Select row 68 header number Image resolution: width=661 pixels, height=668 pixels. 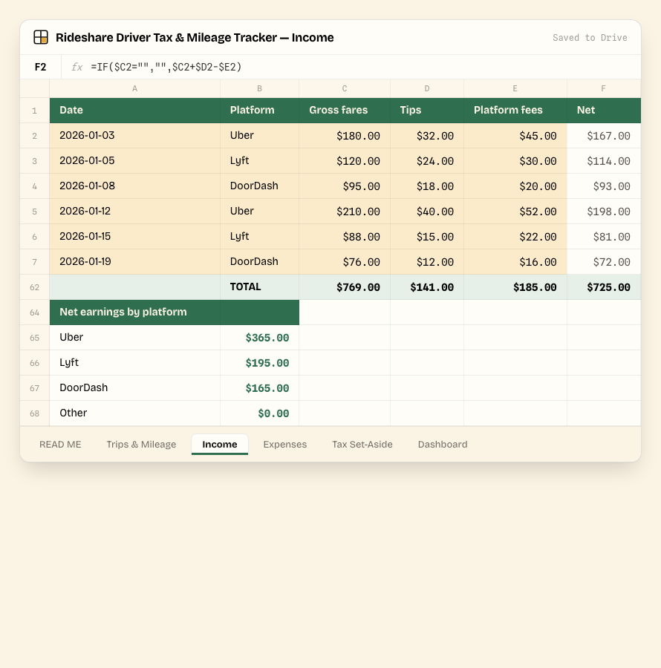(x=35, y=413)
